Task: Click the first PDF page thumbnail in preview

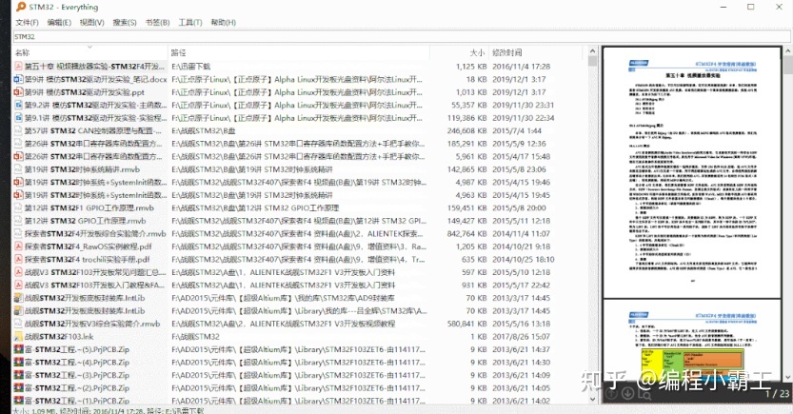Action: click(x=692, y=172)
